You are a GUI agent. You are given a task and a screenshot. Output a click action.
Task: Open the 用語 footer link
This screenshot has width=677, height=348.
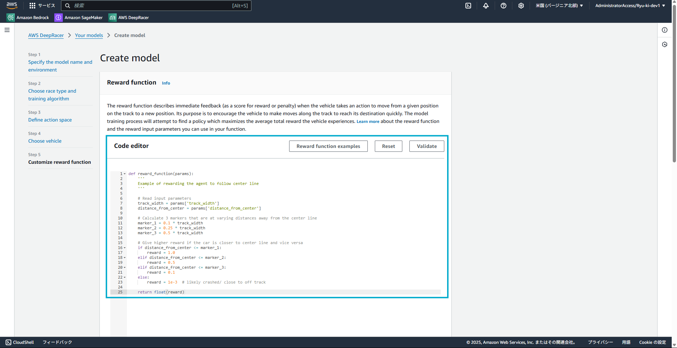(626, 342)
